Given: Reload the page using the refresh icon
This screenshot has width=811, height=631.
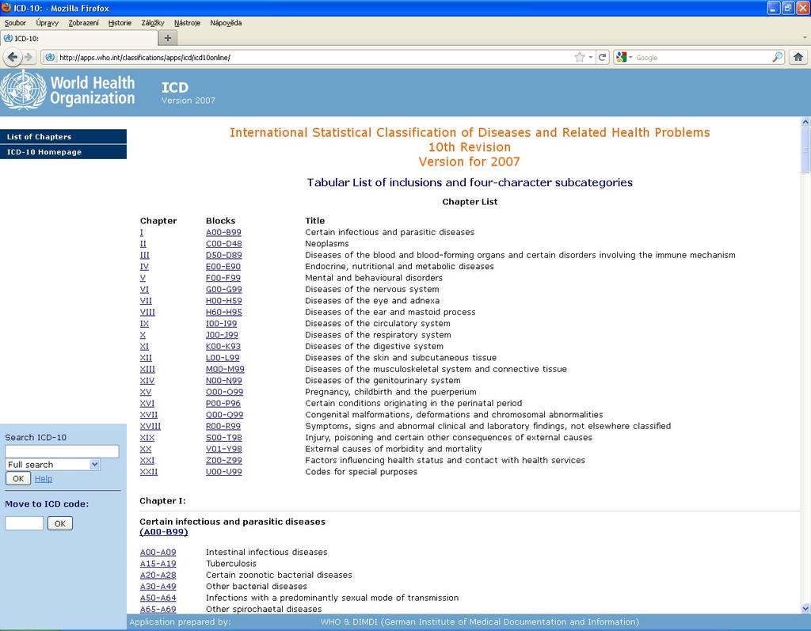Looking at the screenshot, I should (x=602, y=58).
